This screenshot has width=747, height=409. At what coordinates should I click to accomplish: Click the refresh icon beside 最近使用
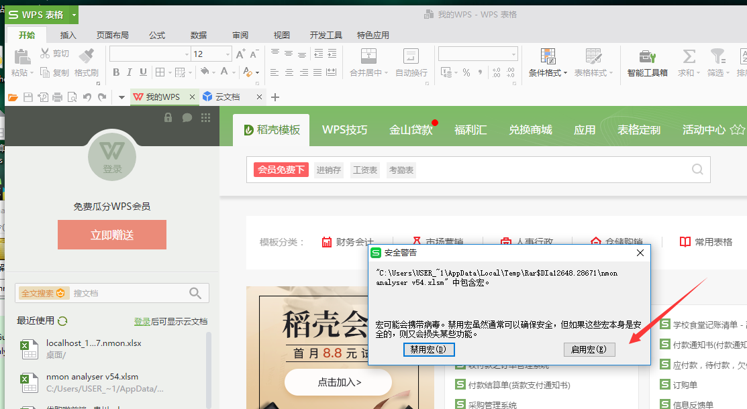[62, 321]
